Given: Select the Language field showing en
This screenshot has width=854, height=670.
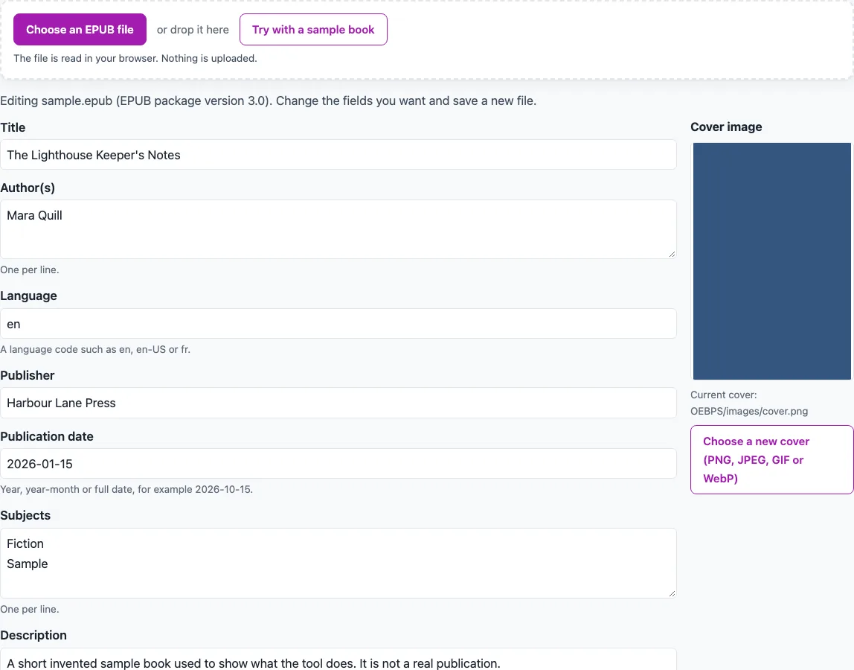Looking at the screenshot, I should coord(338,324).
